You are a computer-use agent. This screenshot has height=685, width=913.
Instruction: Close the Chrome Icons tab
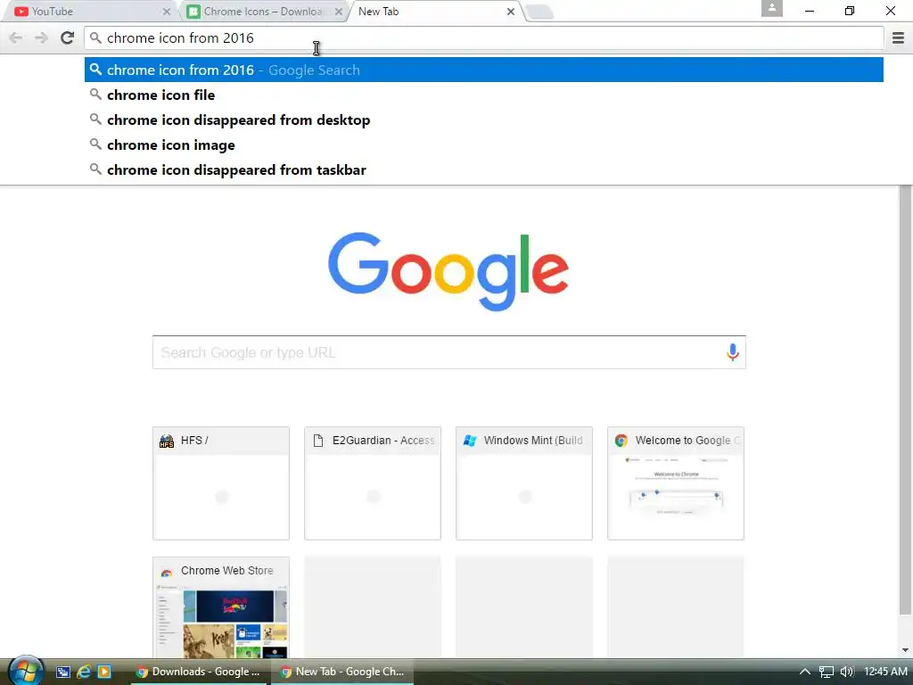point(338,11)
